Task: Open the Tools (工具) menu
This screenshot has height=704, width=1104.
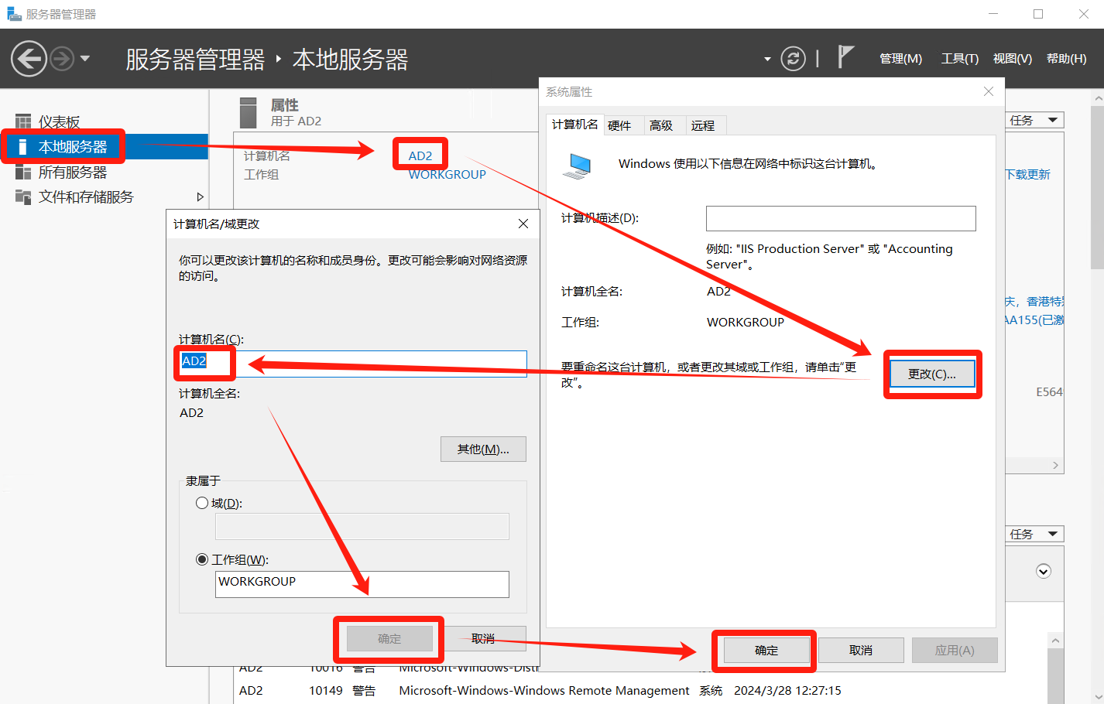Action: coord(959,59)
